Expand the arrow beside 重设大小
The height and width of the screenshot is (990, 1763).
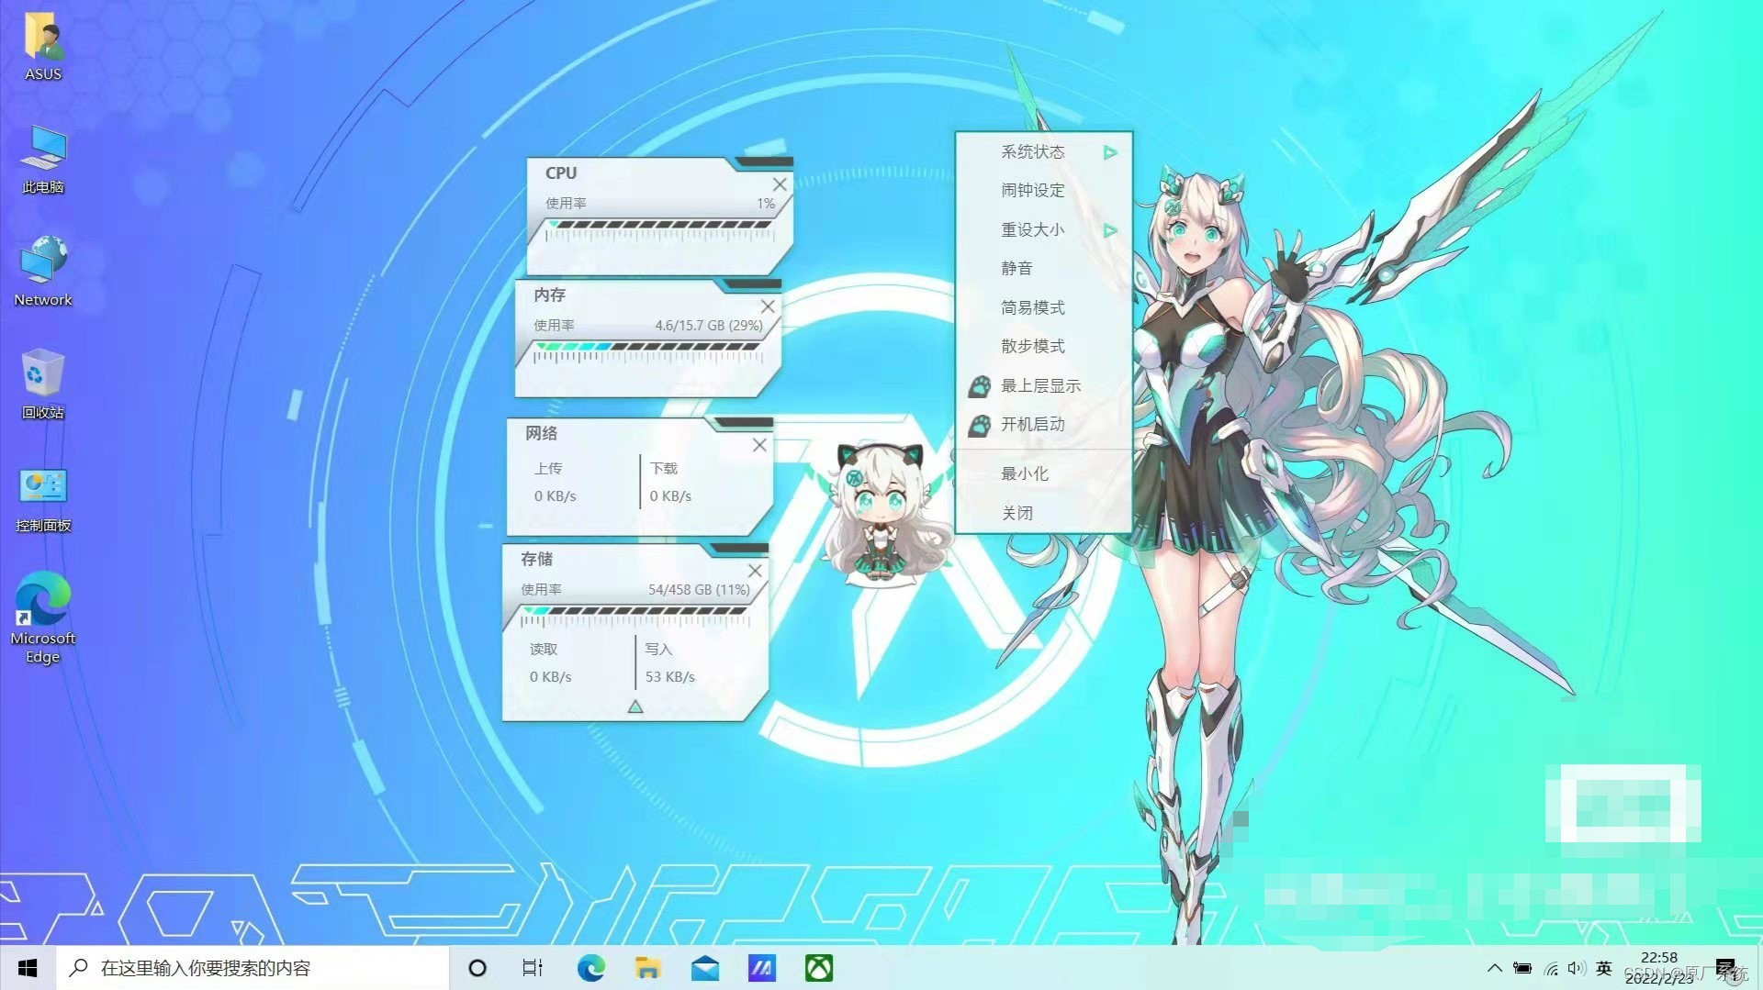pyautogui.click(x=1110, y=230)
